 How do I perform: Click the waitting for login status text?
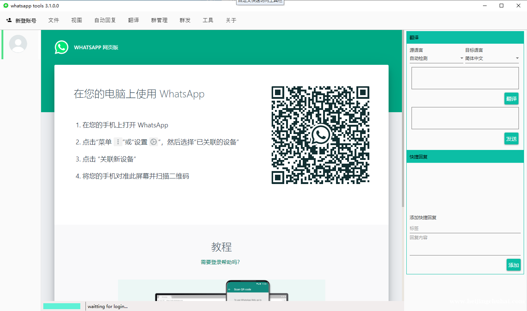coord(108,306)
